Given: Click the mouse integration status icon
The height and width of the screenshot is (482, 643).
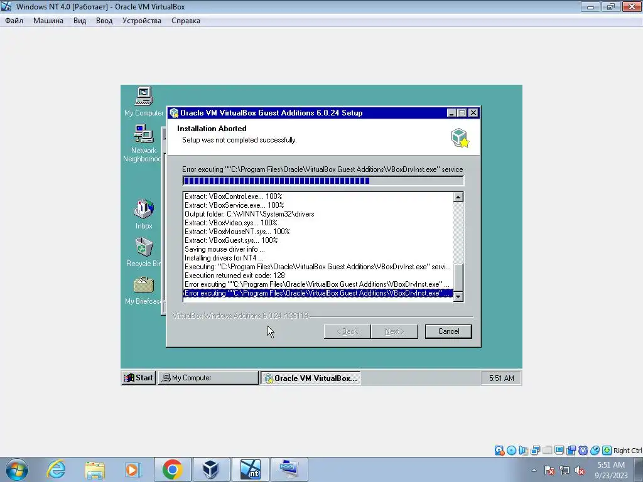Looking at the screenshot, I should pos(595,451).
